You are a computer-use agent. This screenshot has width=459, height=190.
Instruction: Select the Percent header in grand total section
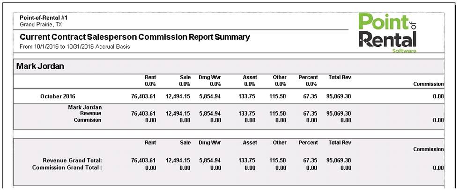(308, 143)
